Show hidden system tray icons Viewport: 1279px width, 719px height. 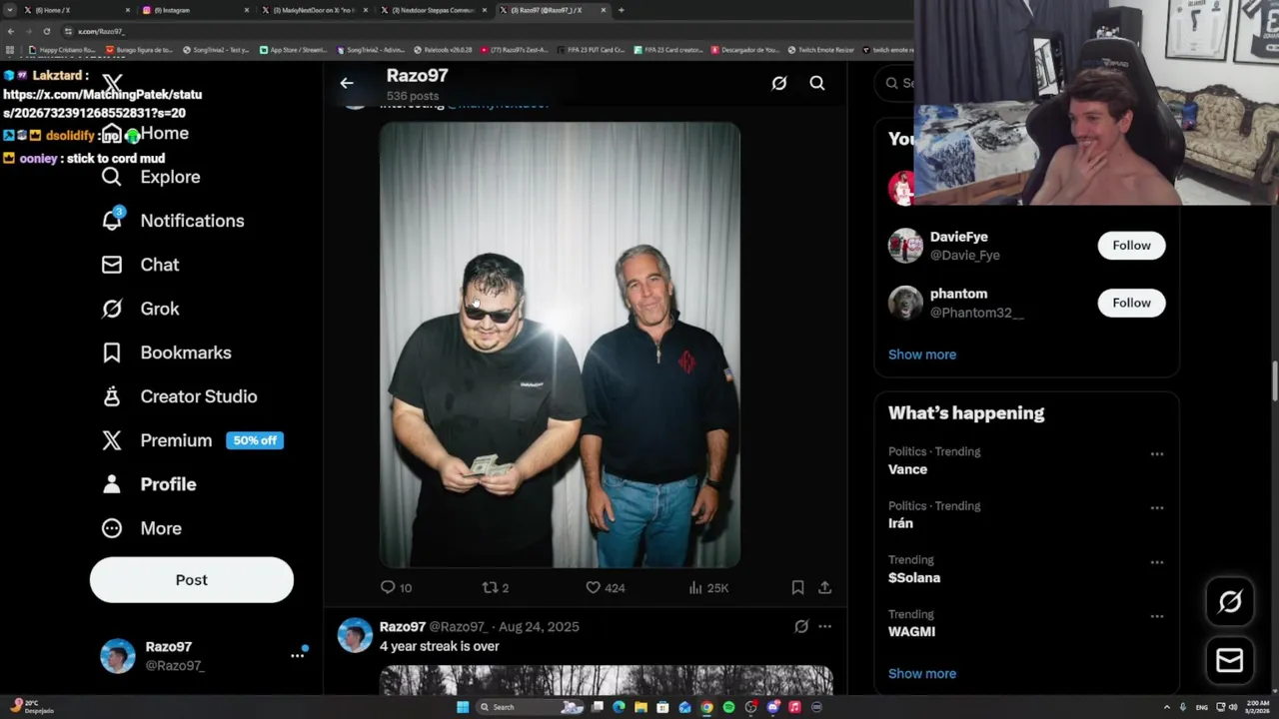1167,707
